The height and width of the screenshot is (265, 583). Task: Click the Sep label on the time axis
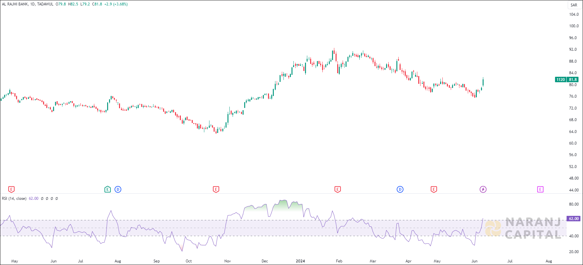point(156,261)
